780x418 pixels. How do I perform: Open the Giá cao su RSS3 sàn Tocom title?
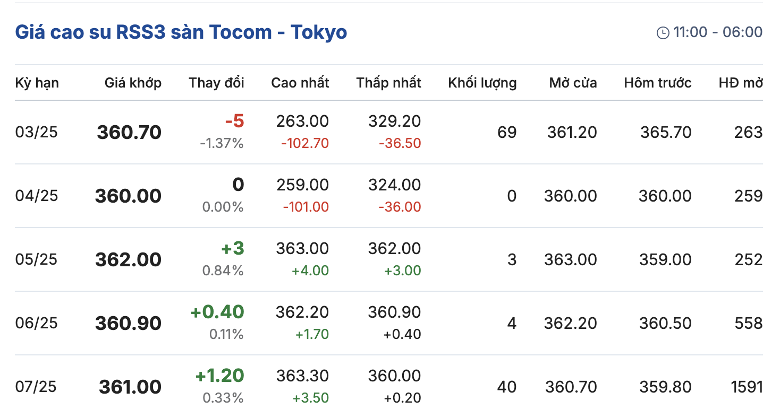(181, 32)
